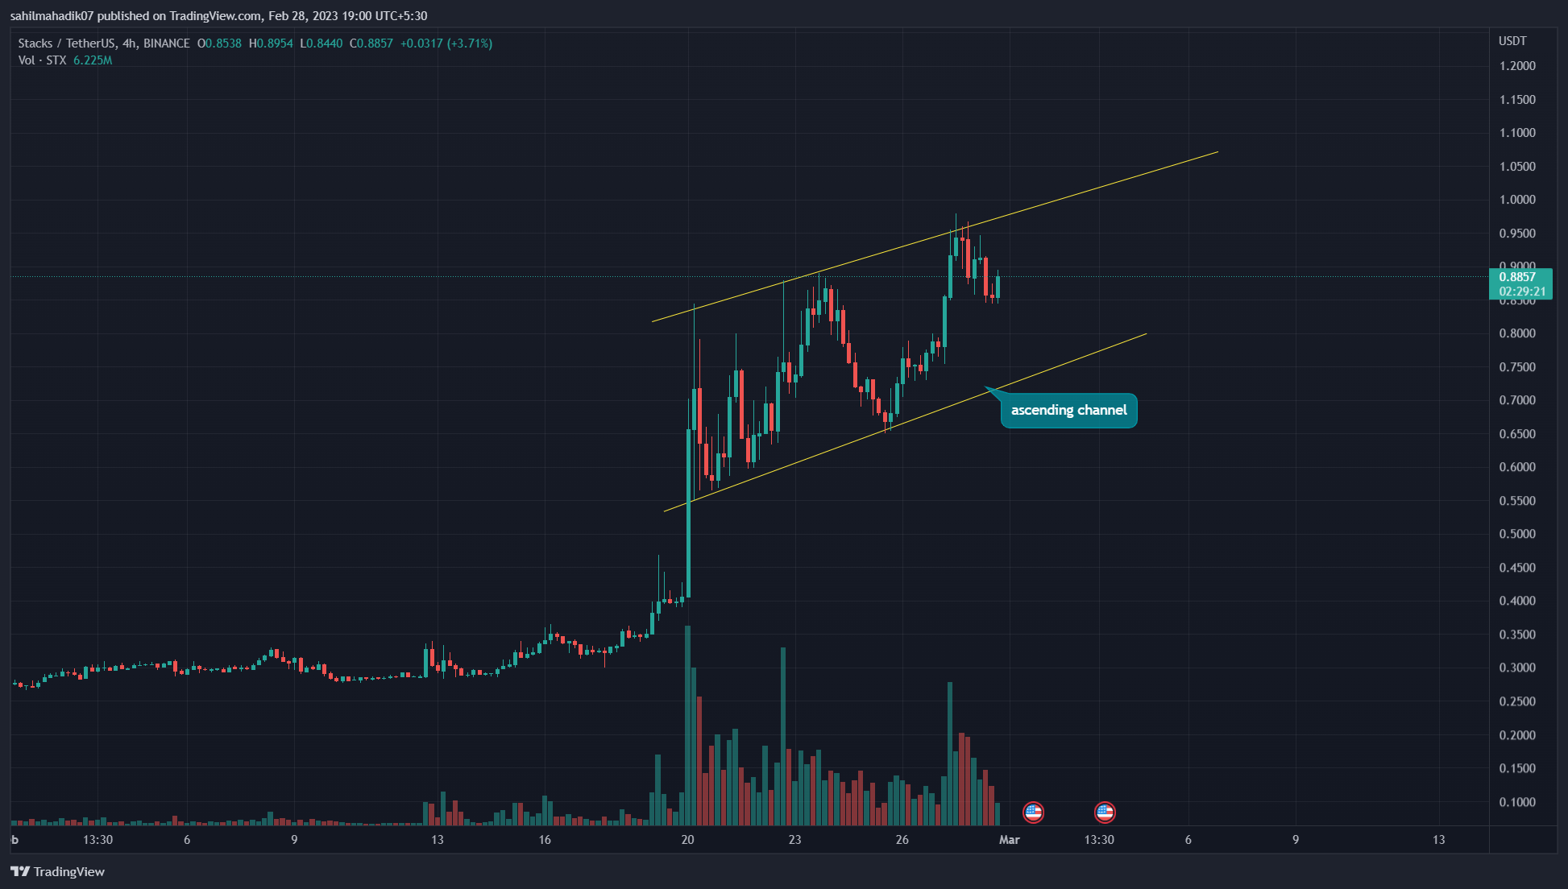Select the 'ascending channel' callout label

[x=1068, y=410]
